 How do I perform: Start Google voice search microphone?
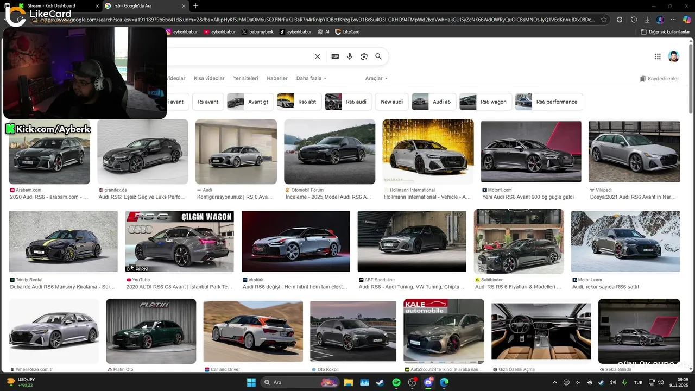(x=350, y=56)
